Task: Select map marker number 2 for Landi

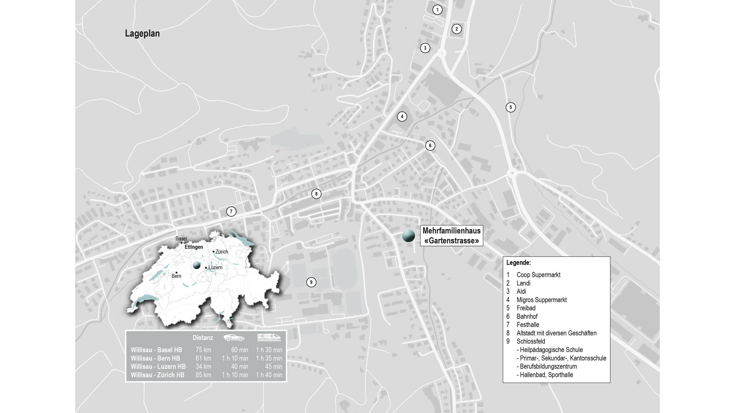Action: 457,29
